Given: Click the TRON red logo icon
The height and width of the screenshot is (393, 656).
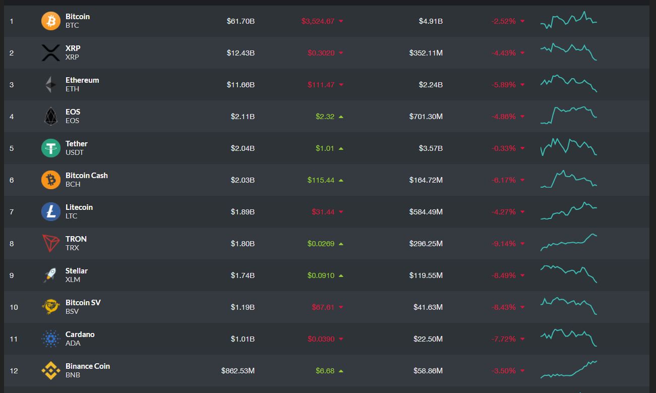Looking at the screenshot, I should pos(50,244).
